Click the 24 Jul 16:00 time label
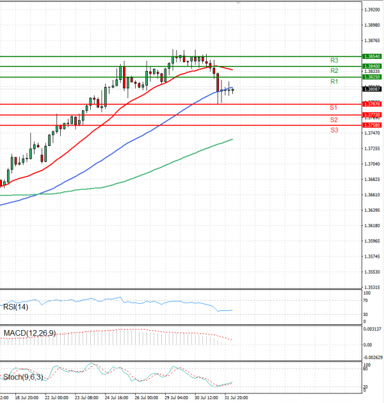 (x=116, y=398)
